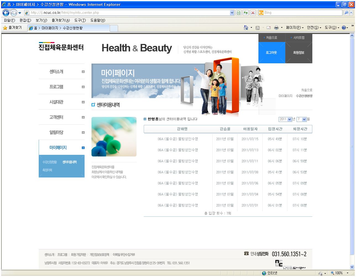Open the 파일(F) menu
The width and height of the screenshot is (356, 277).
9,20
